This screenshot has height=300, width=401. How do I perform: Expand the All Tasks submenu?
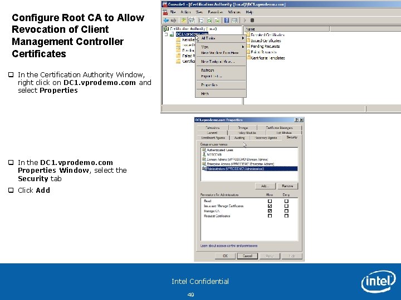tap(221, 38)
